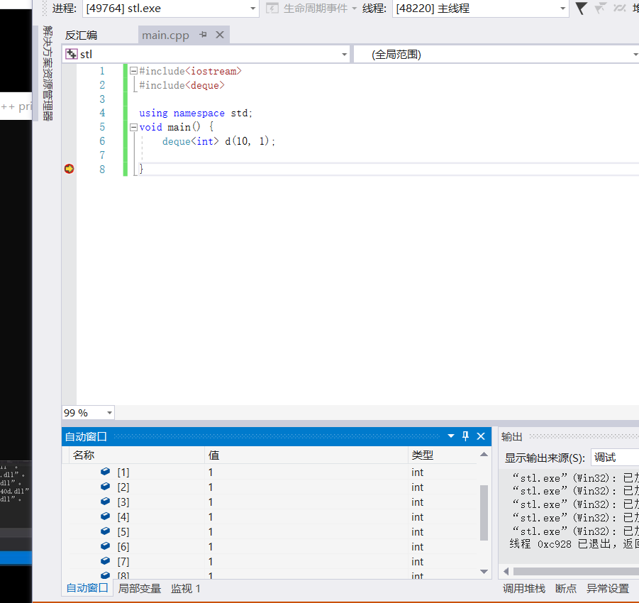Click the 'using namespace std;' line
Image resolution: width=639 pixels, height=603 pixels.
click(196, 113)
